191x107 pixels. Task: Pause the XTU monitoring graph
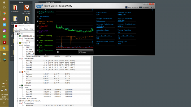pyautogui.click(x=58, y=52)
